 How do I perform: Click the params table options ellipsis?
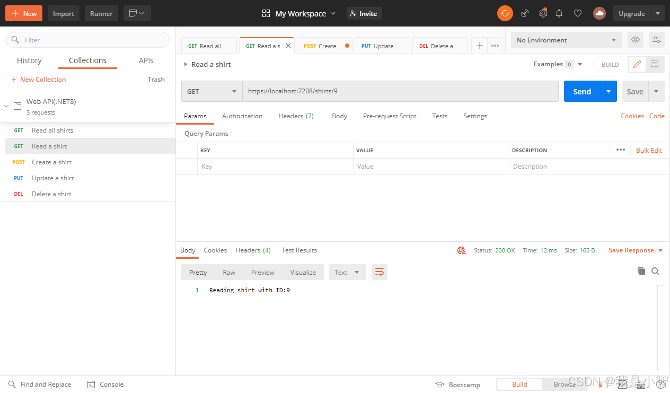point(621,150)
